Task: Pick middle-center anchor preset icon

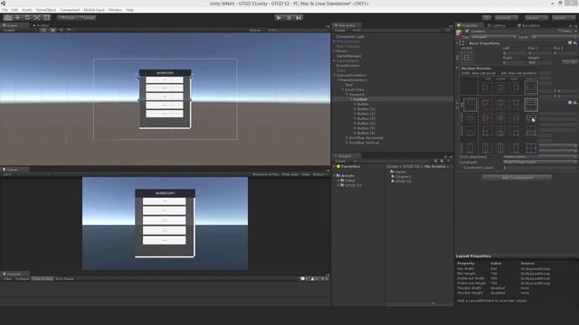Action: click(x=500, y=118)
